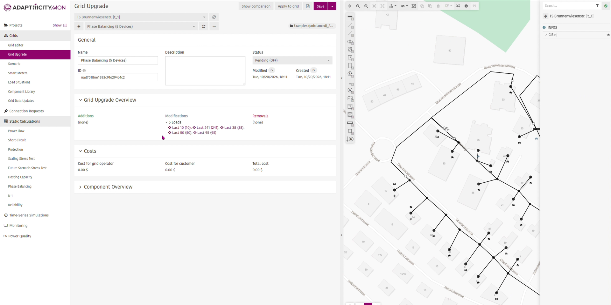This screenshot has width=611, height=305.
Task: Select the busbar drawing tool
Action: 350,17
